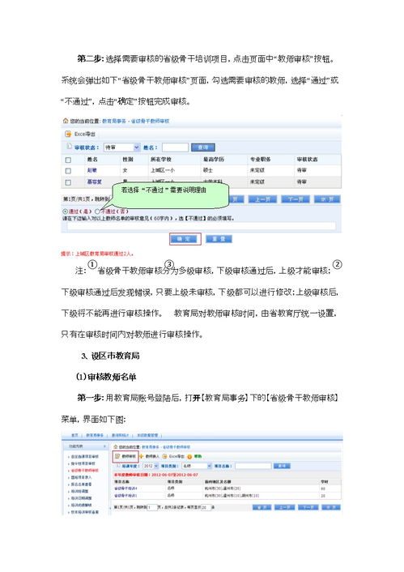Open teacher 赵敏 name link
The width and height of the screenshot is (404, 572).
[x=92, y=170]
